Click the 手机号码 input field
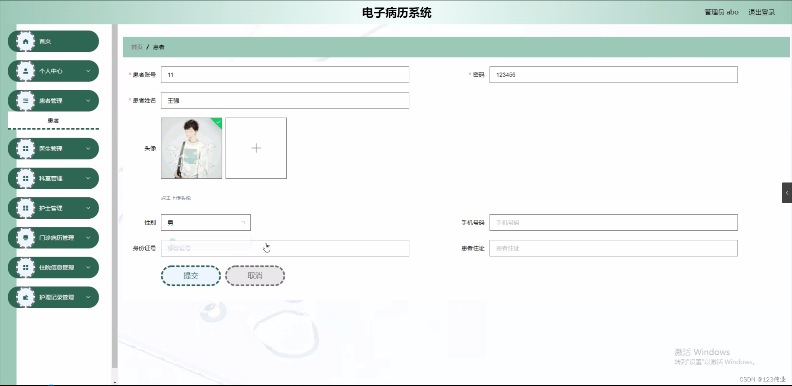The image size is (792, 386). tap(613, 222)
